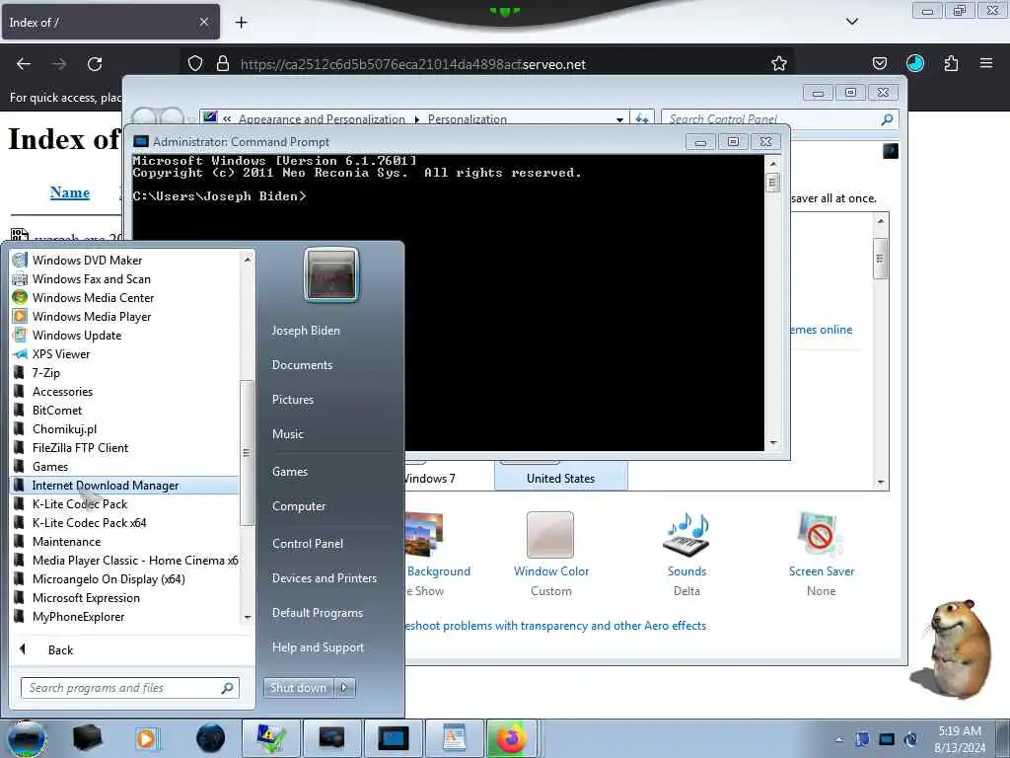
Task: Open Devices and Printers
Action: pyautogui.click(x=324, y=578)
